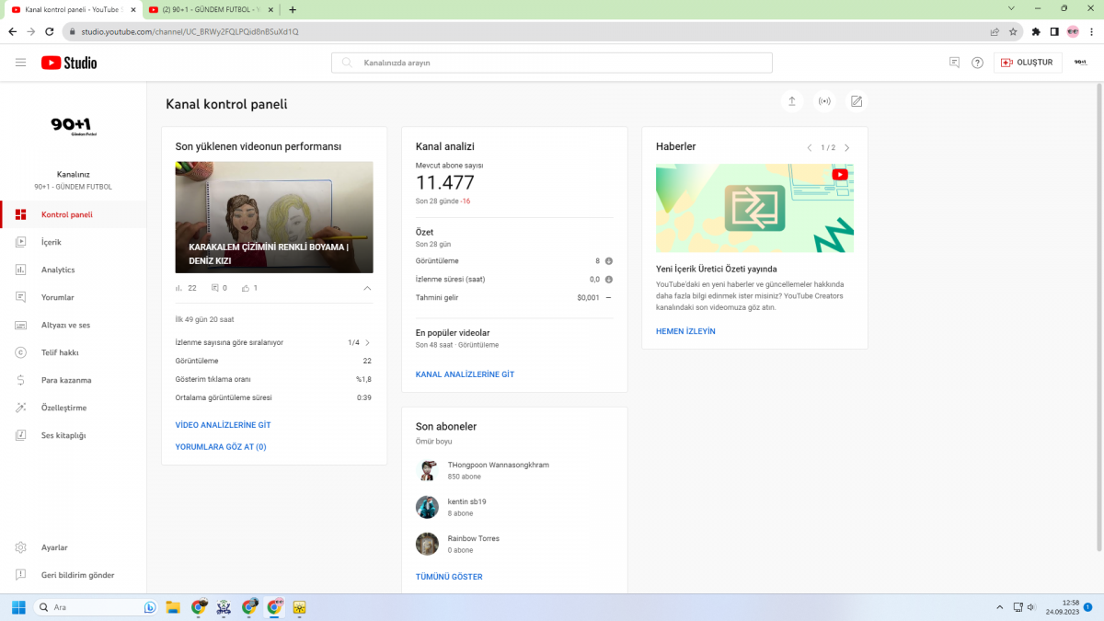This screenshot has width=1104, height=621.
Task: Open the Chrome tab search dropdown arrow
Action: click(1011, 8)
